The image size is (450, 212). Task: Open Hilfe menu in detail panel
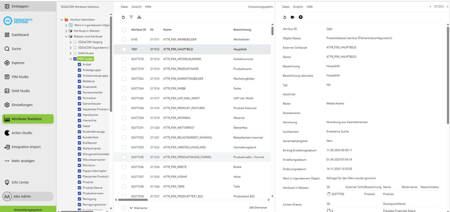coord(310,7)
